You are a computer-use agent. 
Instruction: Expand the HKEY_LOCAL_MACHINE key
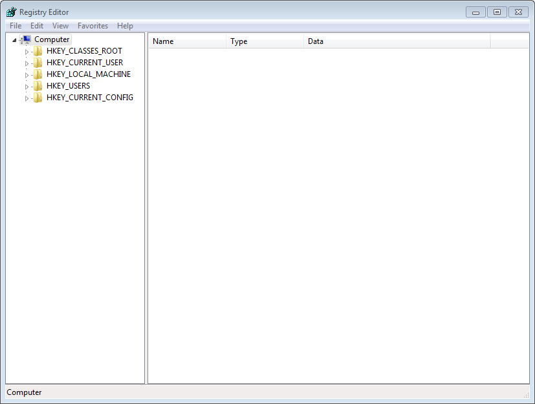(x=27, y=75)
